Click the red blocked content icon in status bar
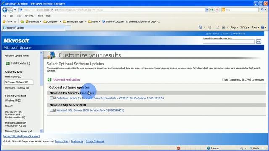269x151 pixels. (179, 148)
